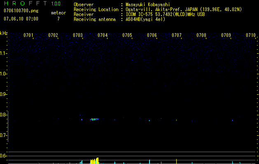Click time marker 0704
Screen dimensions: 259x164
(x=103, y=35)
